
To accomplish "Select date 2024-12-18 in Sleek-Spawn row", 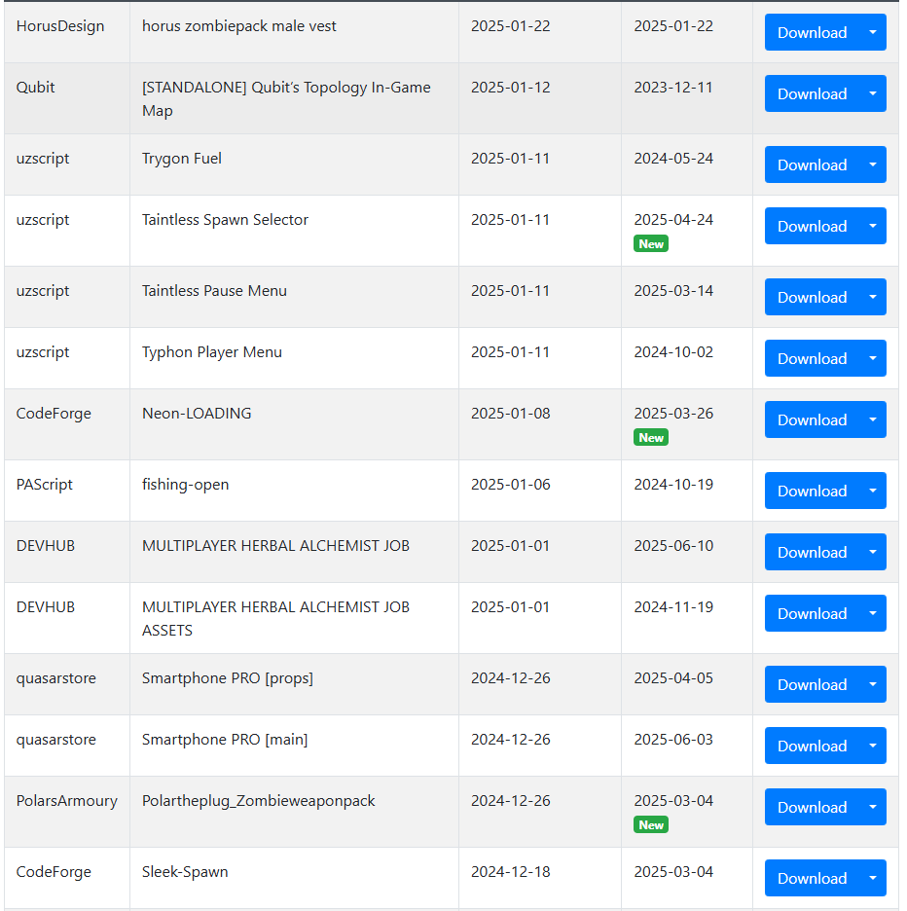I will (x=511, y=871).
